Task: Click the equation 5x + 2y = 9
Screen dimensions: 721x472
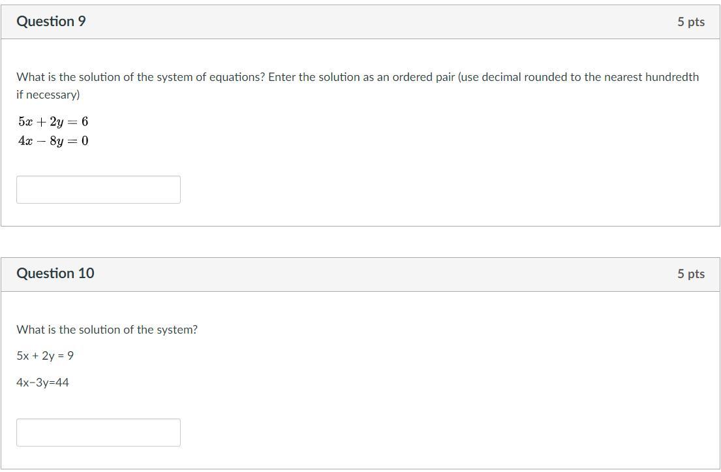Action: [x=45, y=356]
